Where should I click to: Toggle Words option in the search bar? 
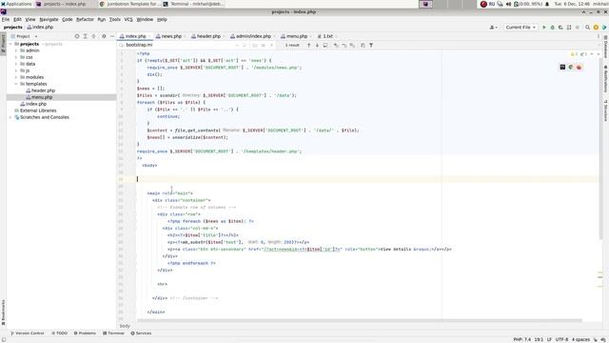click(263, 45)
